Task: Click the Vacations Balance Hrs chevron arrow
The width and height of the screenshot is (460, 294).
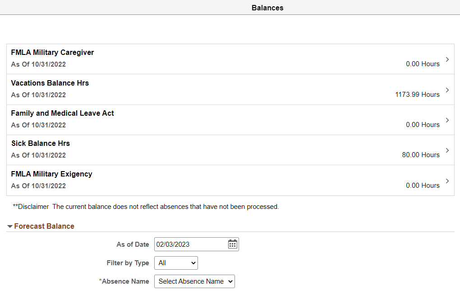Action: pos(447,90)
